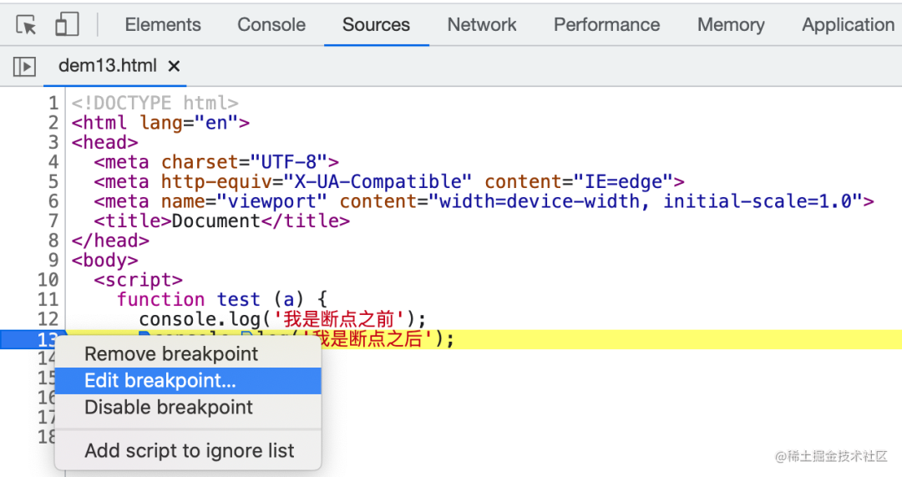Activate the inspect element picker icon
The image size is (902, 477).
pyautogui.click(x=26, y=25)
